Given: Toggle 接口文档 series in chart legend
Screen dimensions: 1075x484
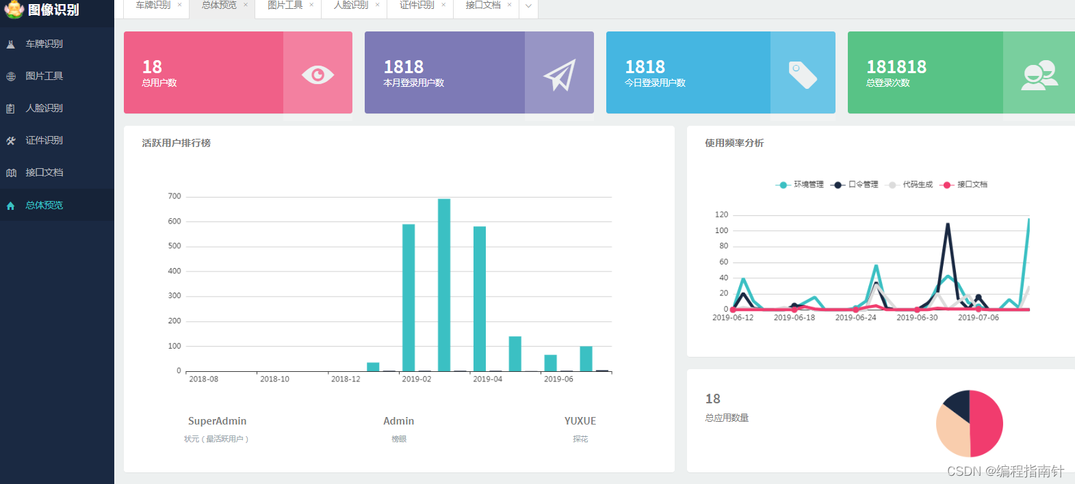Looking at the screenshot, I should tap(963, 185).
